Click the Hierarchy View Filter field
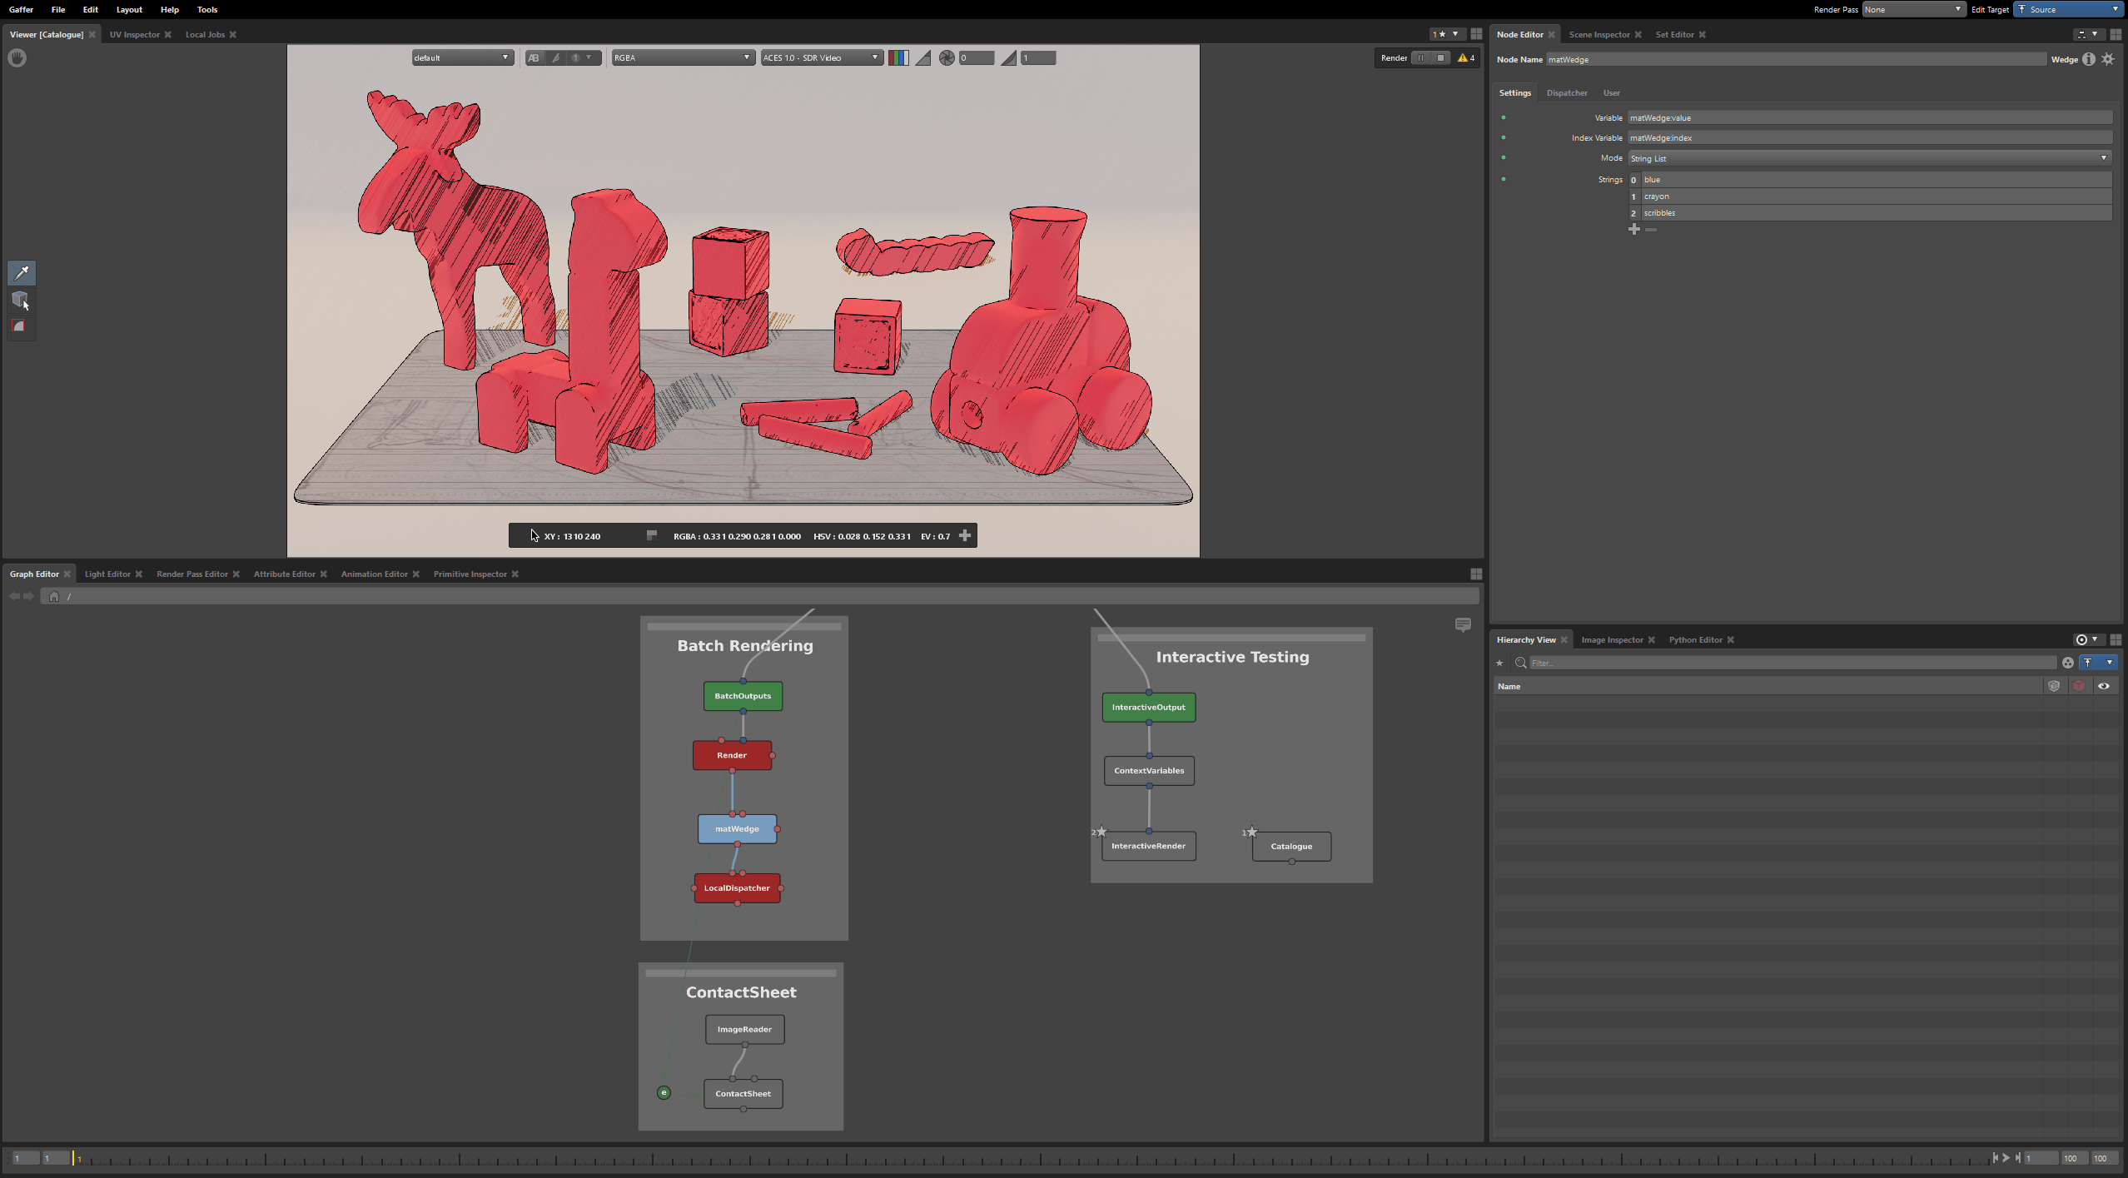2128x1178 pixels. [x=1792, y=663]
